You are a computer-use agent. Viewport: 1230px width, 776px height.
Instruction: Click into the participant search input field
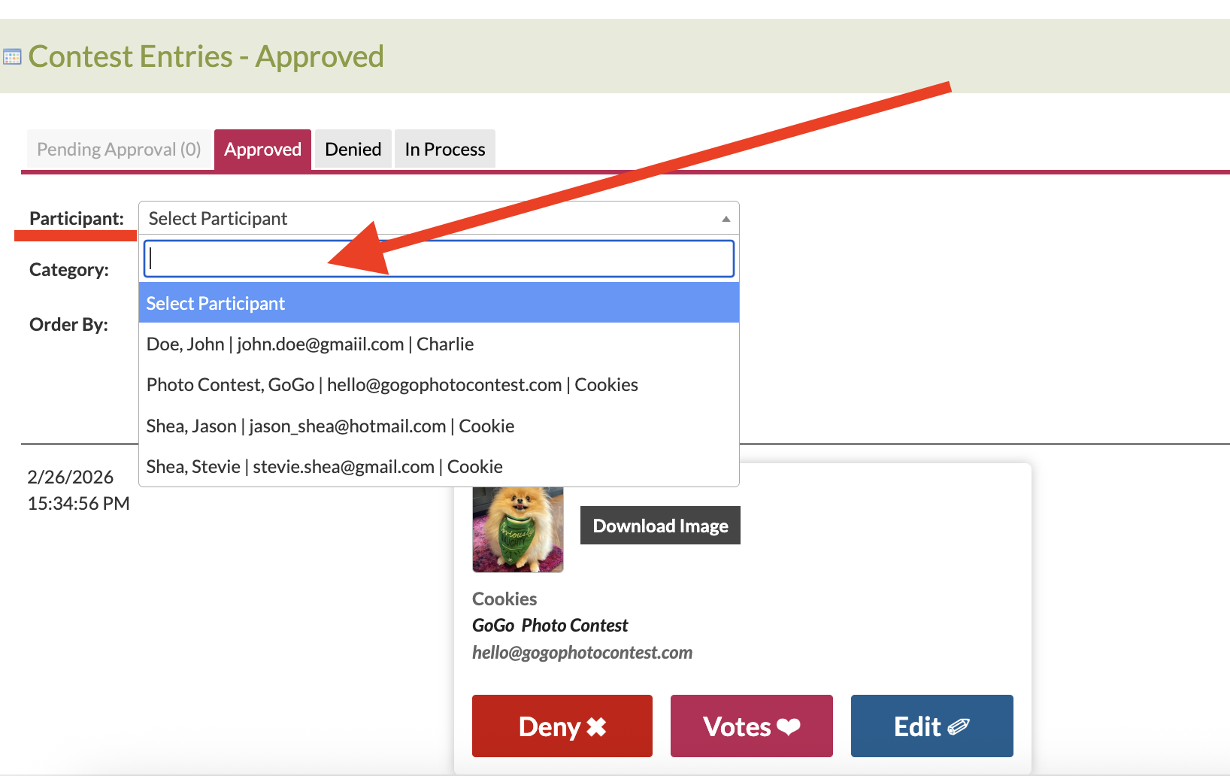[x=439, y=259]
